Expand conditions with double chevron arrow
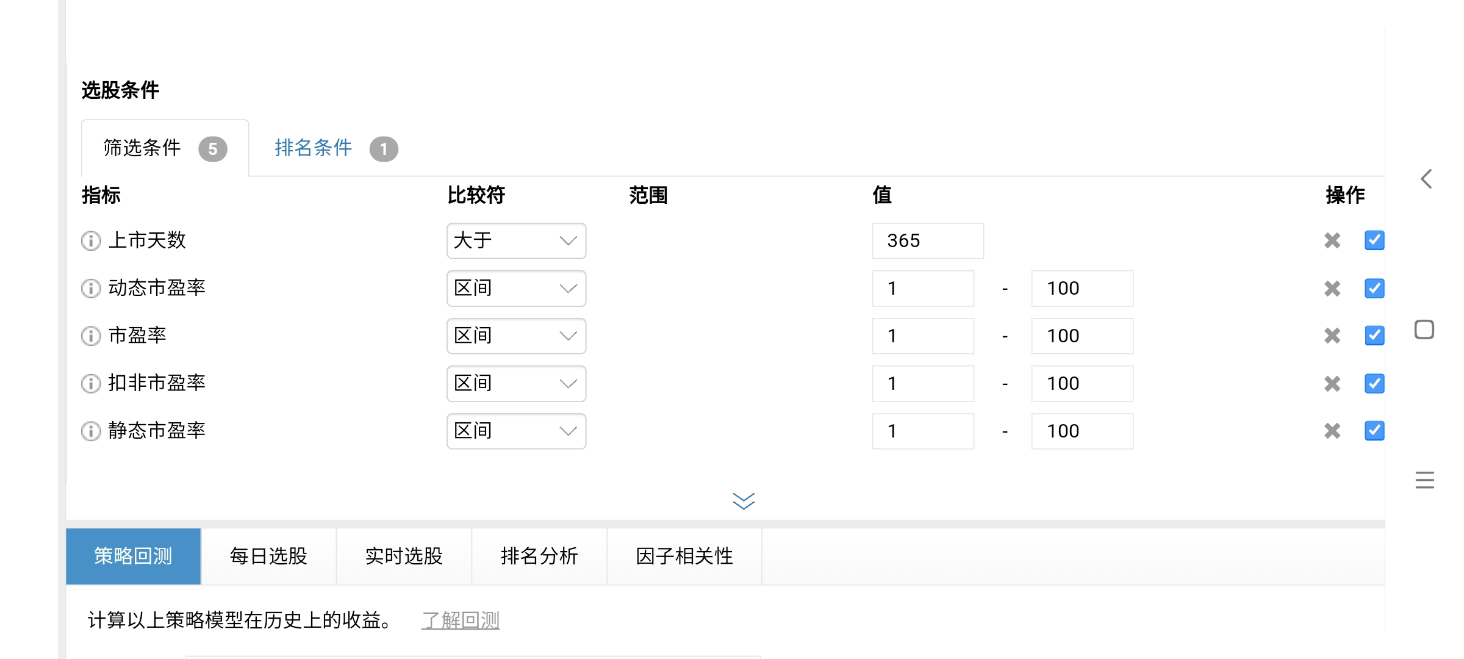1464x659 pixels. tap(744, 501)
